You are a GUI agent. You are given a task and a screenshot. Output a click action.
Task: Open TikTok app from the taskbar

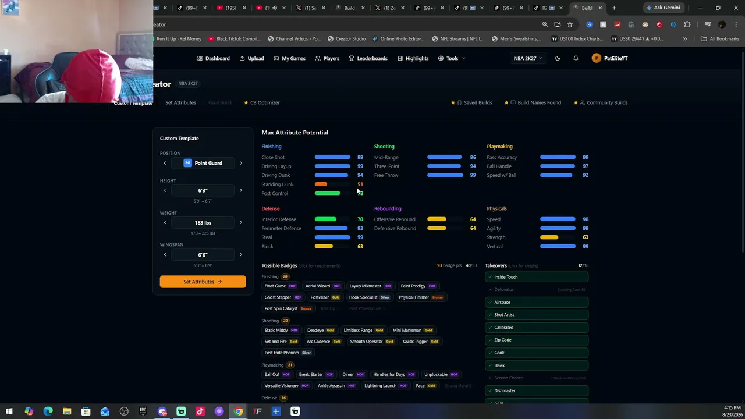point(200,411)
